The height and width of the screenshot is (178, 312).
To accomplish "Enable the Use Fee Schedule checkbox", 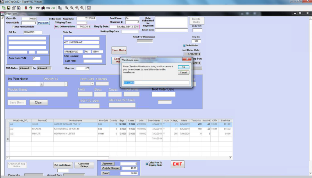I will 13,27.
